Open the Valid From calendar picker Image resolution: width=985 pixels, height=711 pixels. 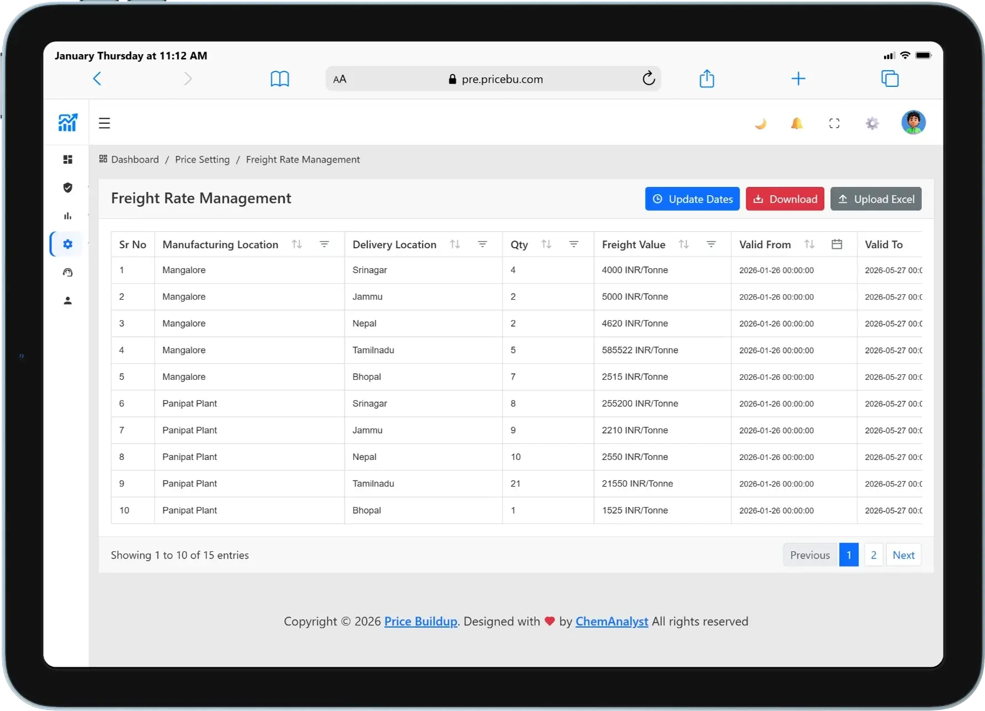(837, 244)
